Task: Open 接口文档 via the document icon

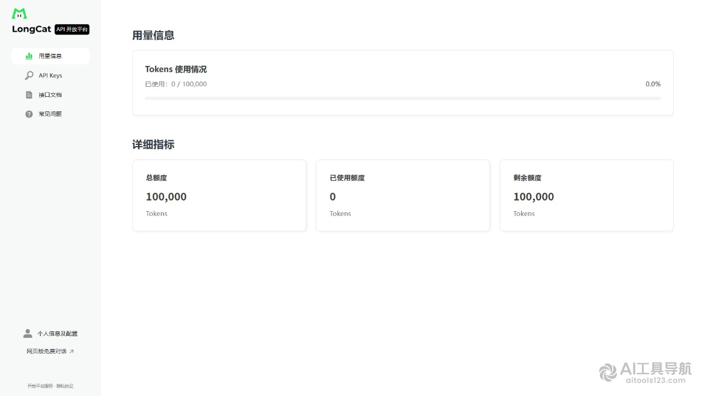Action: [29, 95]
